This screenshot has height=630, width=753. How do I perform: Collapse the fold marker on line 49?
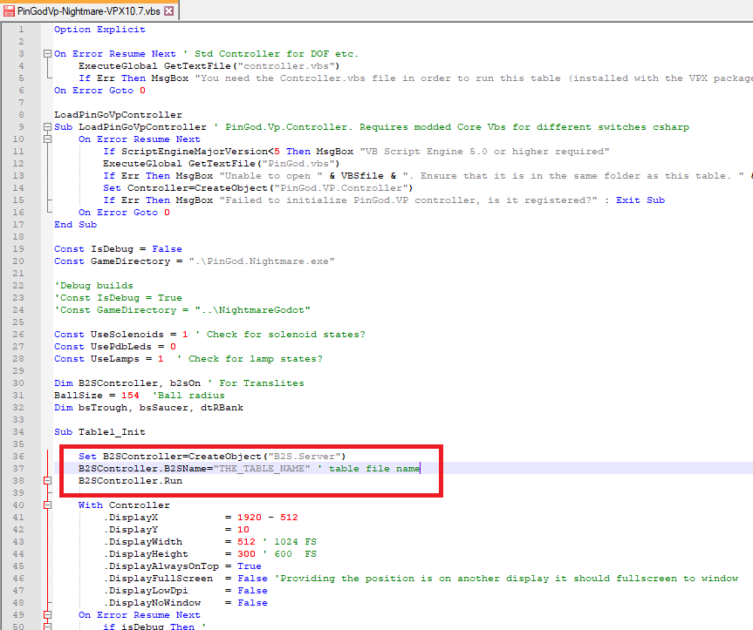point(47,614)
